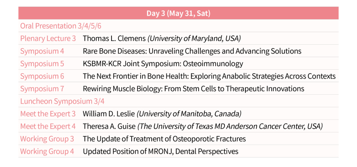The image size is (357, 167).
Task: Select University of Maryland, USA affiliation text
Action: point(194,38)
